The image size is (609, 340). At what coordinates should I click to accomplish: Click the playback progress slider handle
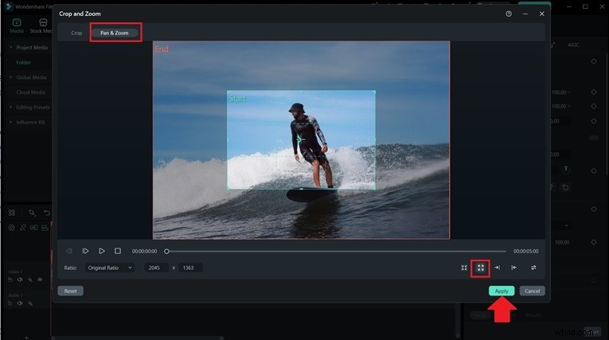coord(166,251)
